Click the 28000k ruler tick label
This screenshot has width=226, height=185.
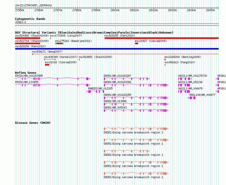click(x=115, y=10)
